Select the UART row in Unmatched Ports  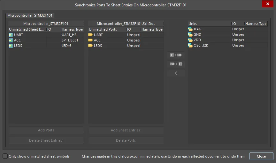coord(126,35)
